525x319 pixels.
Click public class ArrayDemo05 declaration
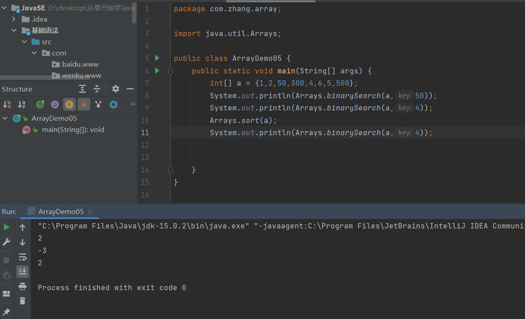point(232,58)
